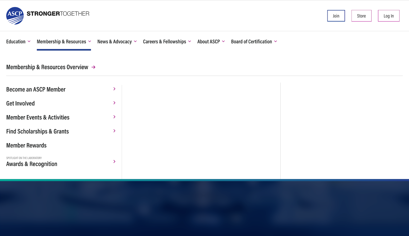Image resolution: width=409 pixels, height=236 pixels.
Task: Click chevron next to Careers & Fellowships
Action: coord(190,41)
